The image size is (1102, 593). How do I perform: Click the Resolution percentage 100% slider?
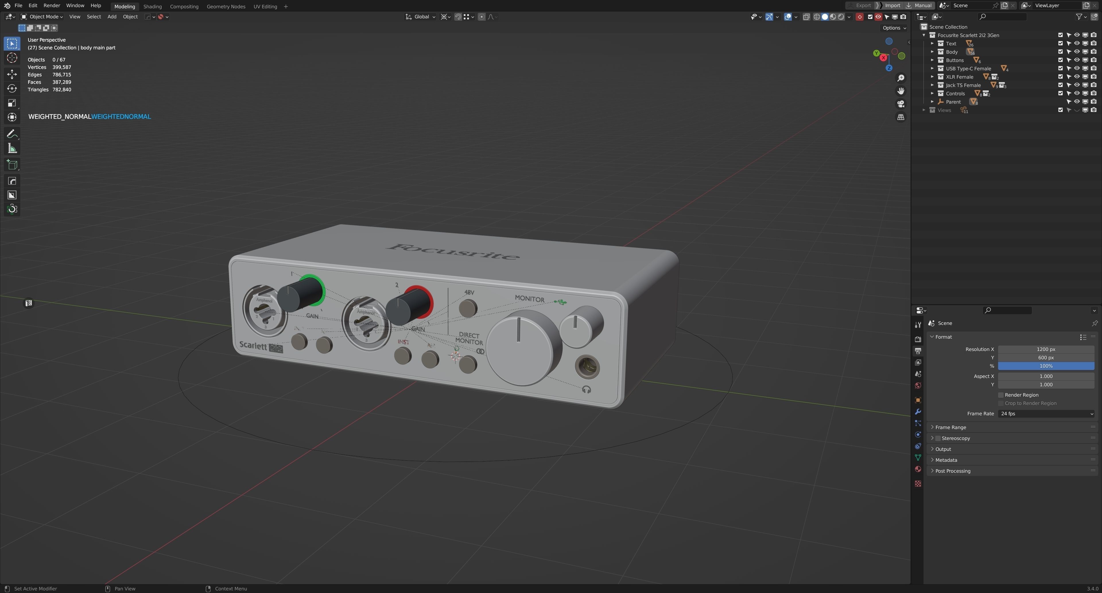(1046, 366)
